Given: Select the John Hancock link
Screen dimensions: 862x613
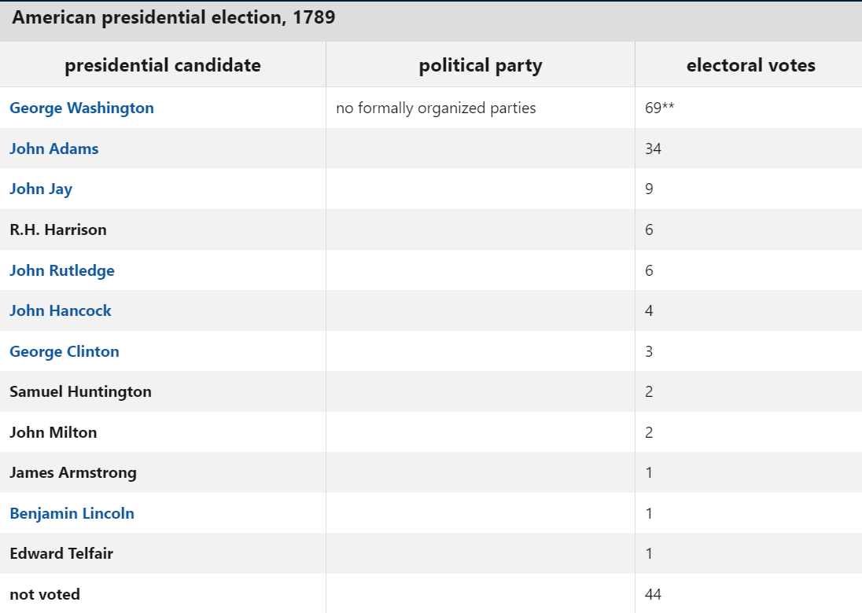Looking at the screenshot, I should point(61,310).
